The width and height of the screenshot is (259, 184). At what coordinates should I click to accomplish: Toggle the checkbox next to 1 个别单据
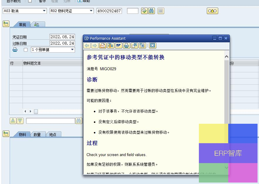26,50
